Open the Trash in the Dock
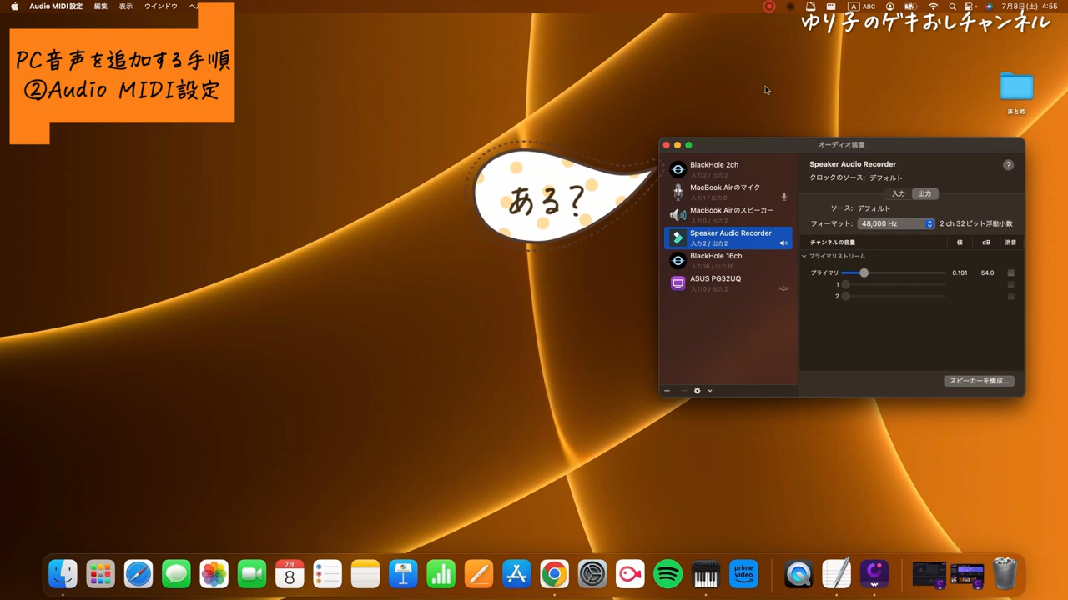Screen dimensions: 1068x600 tap(1005, 574)
